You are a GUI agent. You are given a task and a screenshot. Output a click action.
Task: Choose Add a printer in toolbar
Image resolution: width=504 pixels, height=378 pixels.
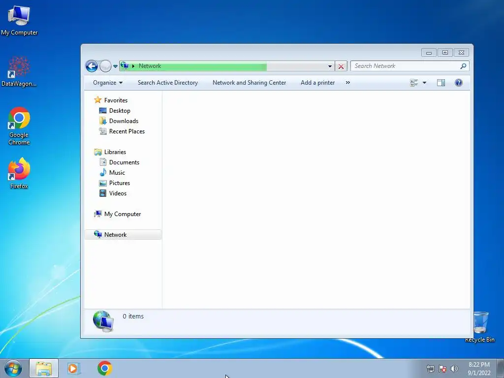tap(317, 83)
